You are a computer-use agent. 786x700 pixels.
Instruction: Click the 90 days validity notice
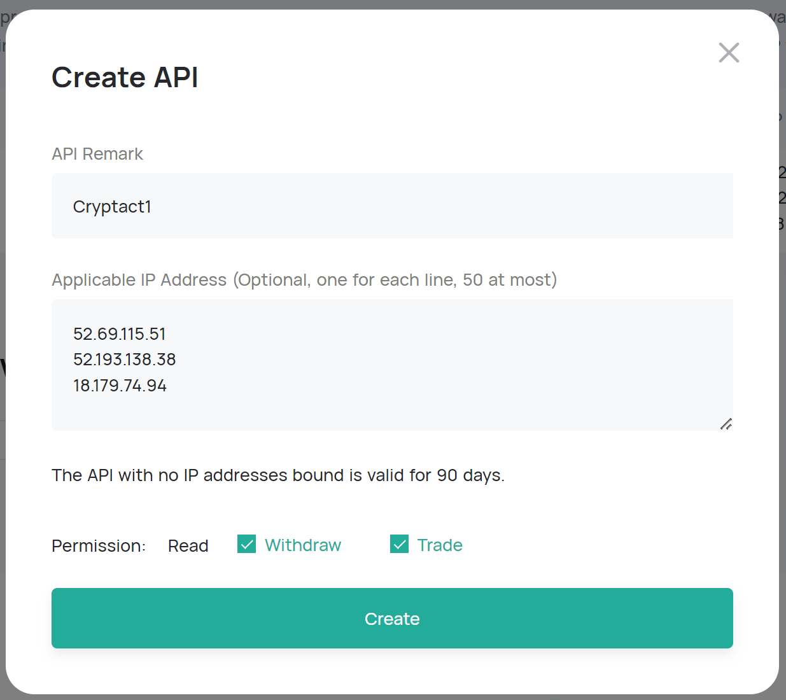point(278,475)
